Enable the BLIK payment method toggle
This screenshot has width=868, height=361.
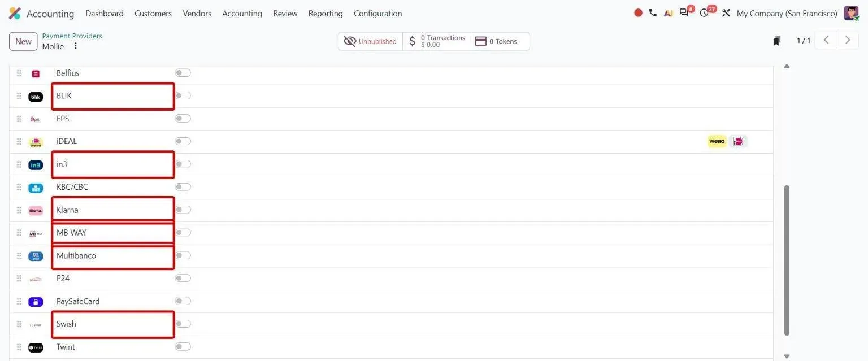183,95
